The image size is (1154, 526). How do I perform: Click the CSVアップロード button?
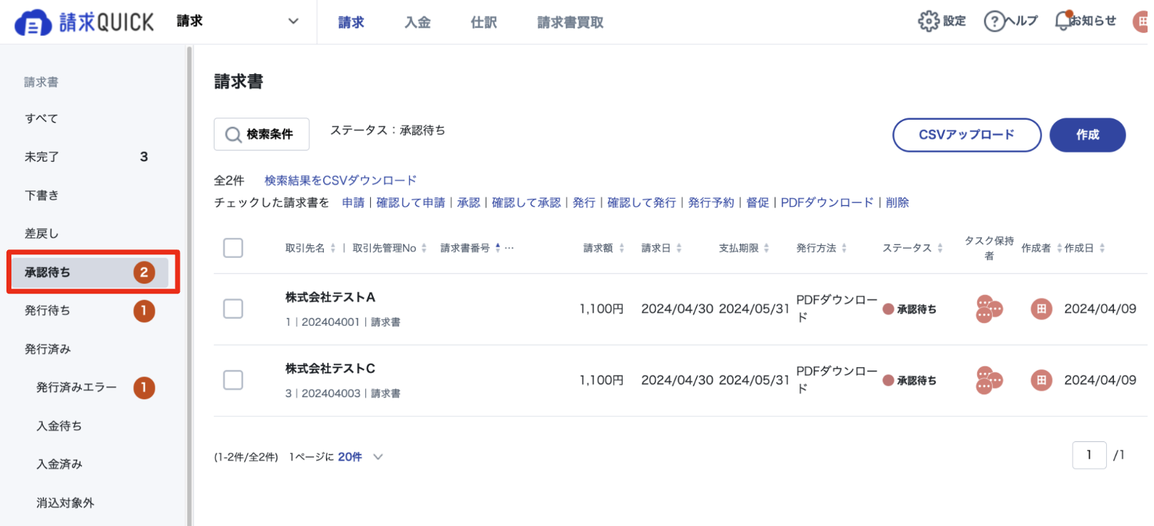(966, 135)
